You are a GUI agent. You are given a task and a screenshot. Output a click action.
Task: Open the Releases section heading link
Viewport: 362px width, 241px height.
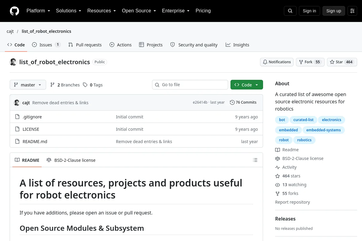pos(285,219)
